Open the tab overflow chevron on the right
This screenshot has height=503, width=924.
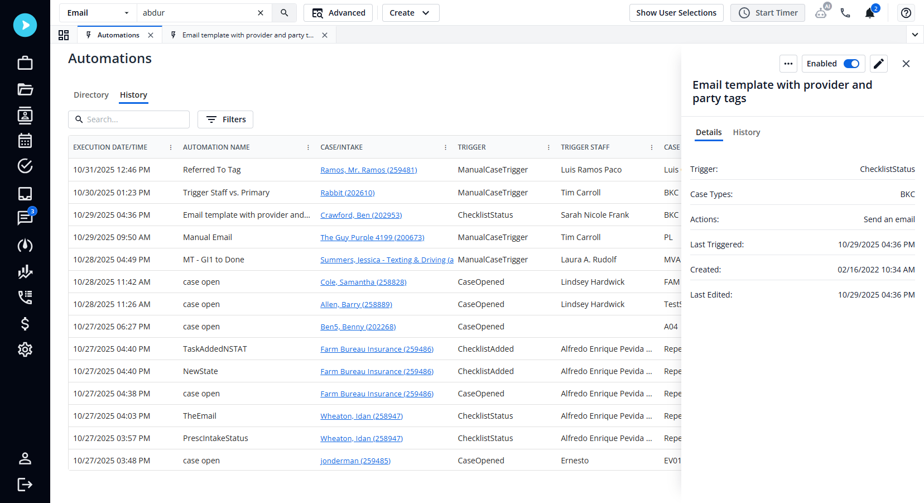pyautogui.click(x=915, y=35)
